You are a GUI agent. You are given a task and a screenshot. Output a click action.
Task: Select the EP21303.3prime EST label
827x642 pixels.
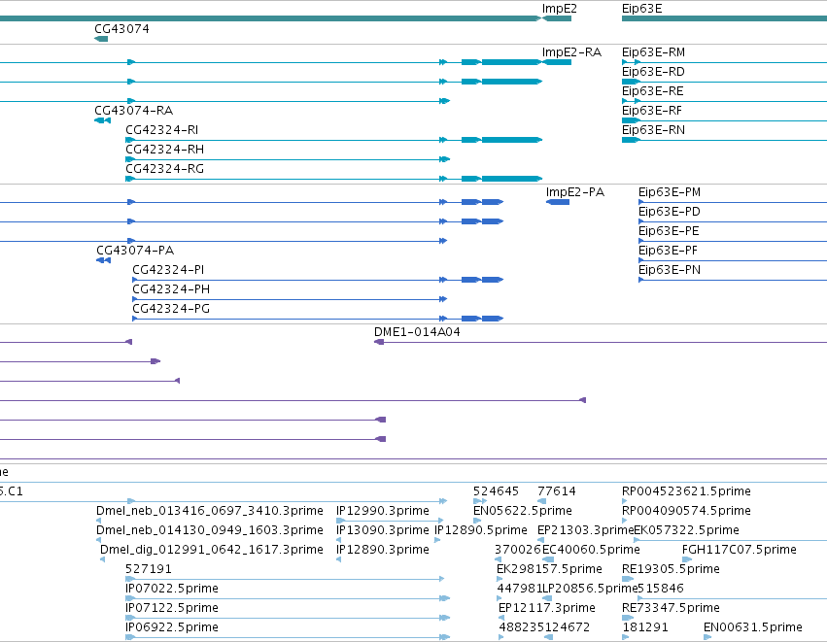(x=585, y=530)
